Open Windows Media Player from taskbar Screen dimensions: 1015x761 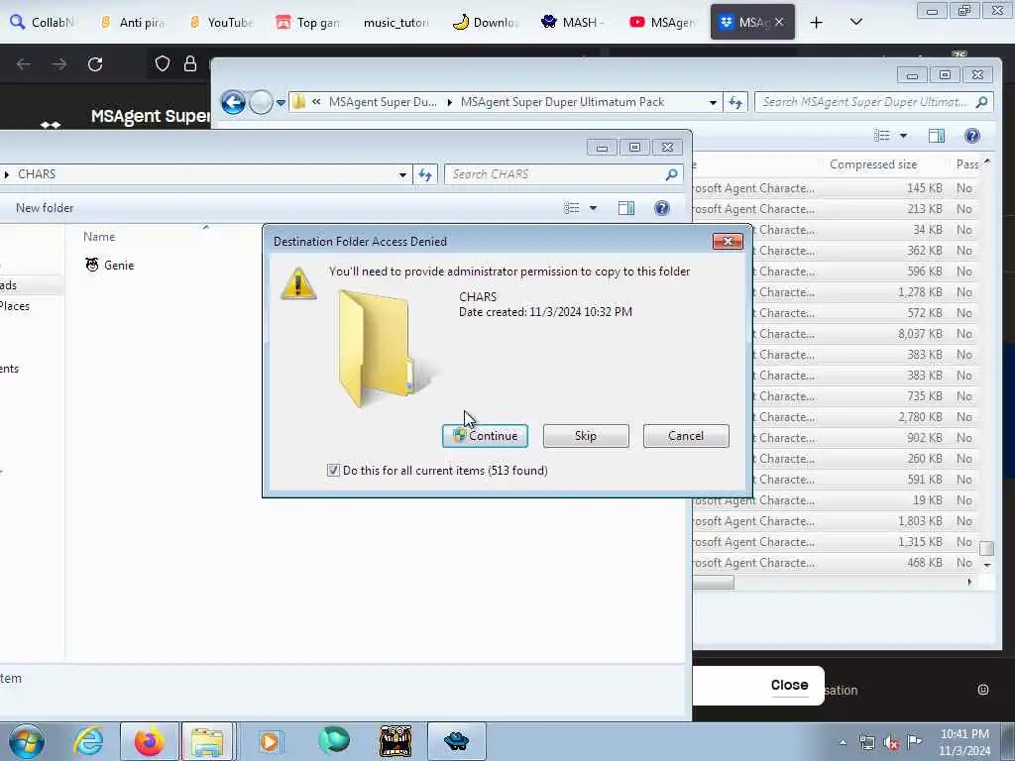[270, 741]
